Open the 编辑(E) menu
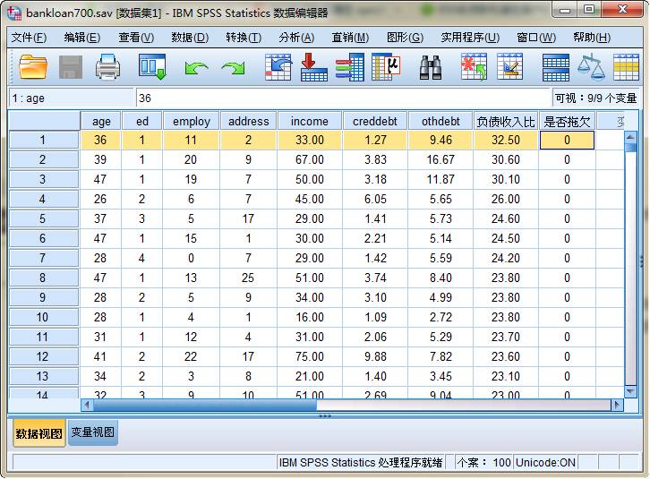 81,38
